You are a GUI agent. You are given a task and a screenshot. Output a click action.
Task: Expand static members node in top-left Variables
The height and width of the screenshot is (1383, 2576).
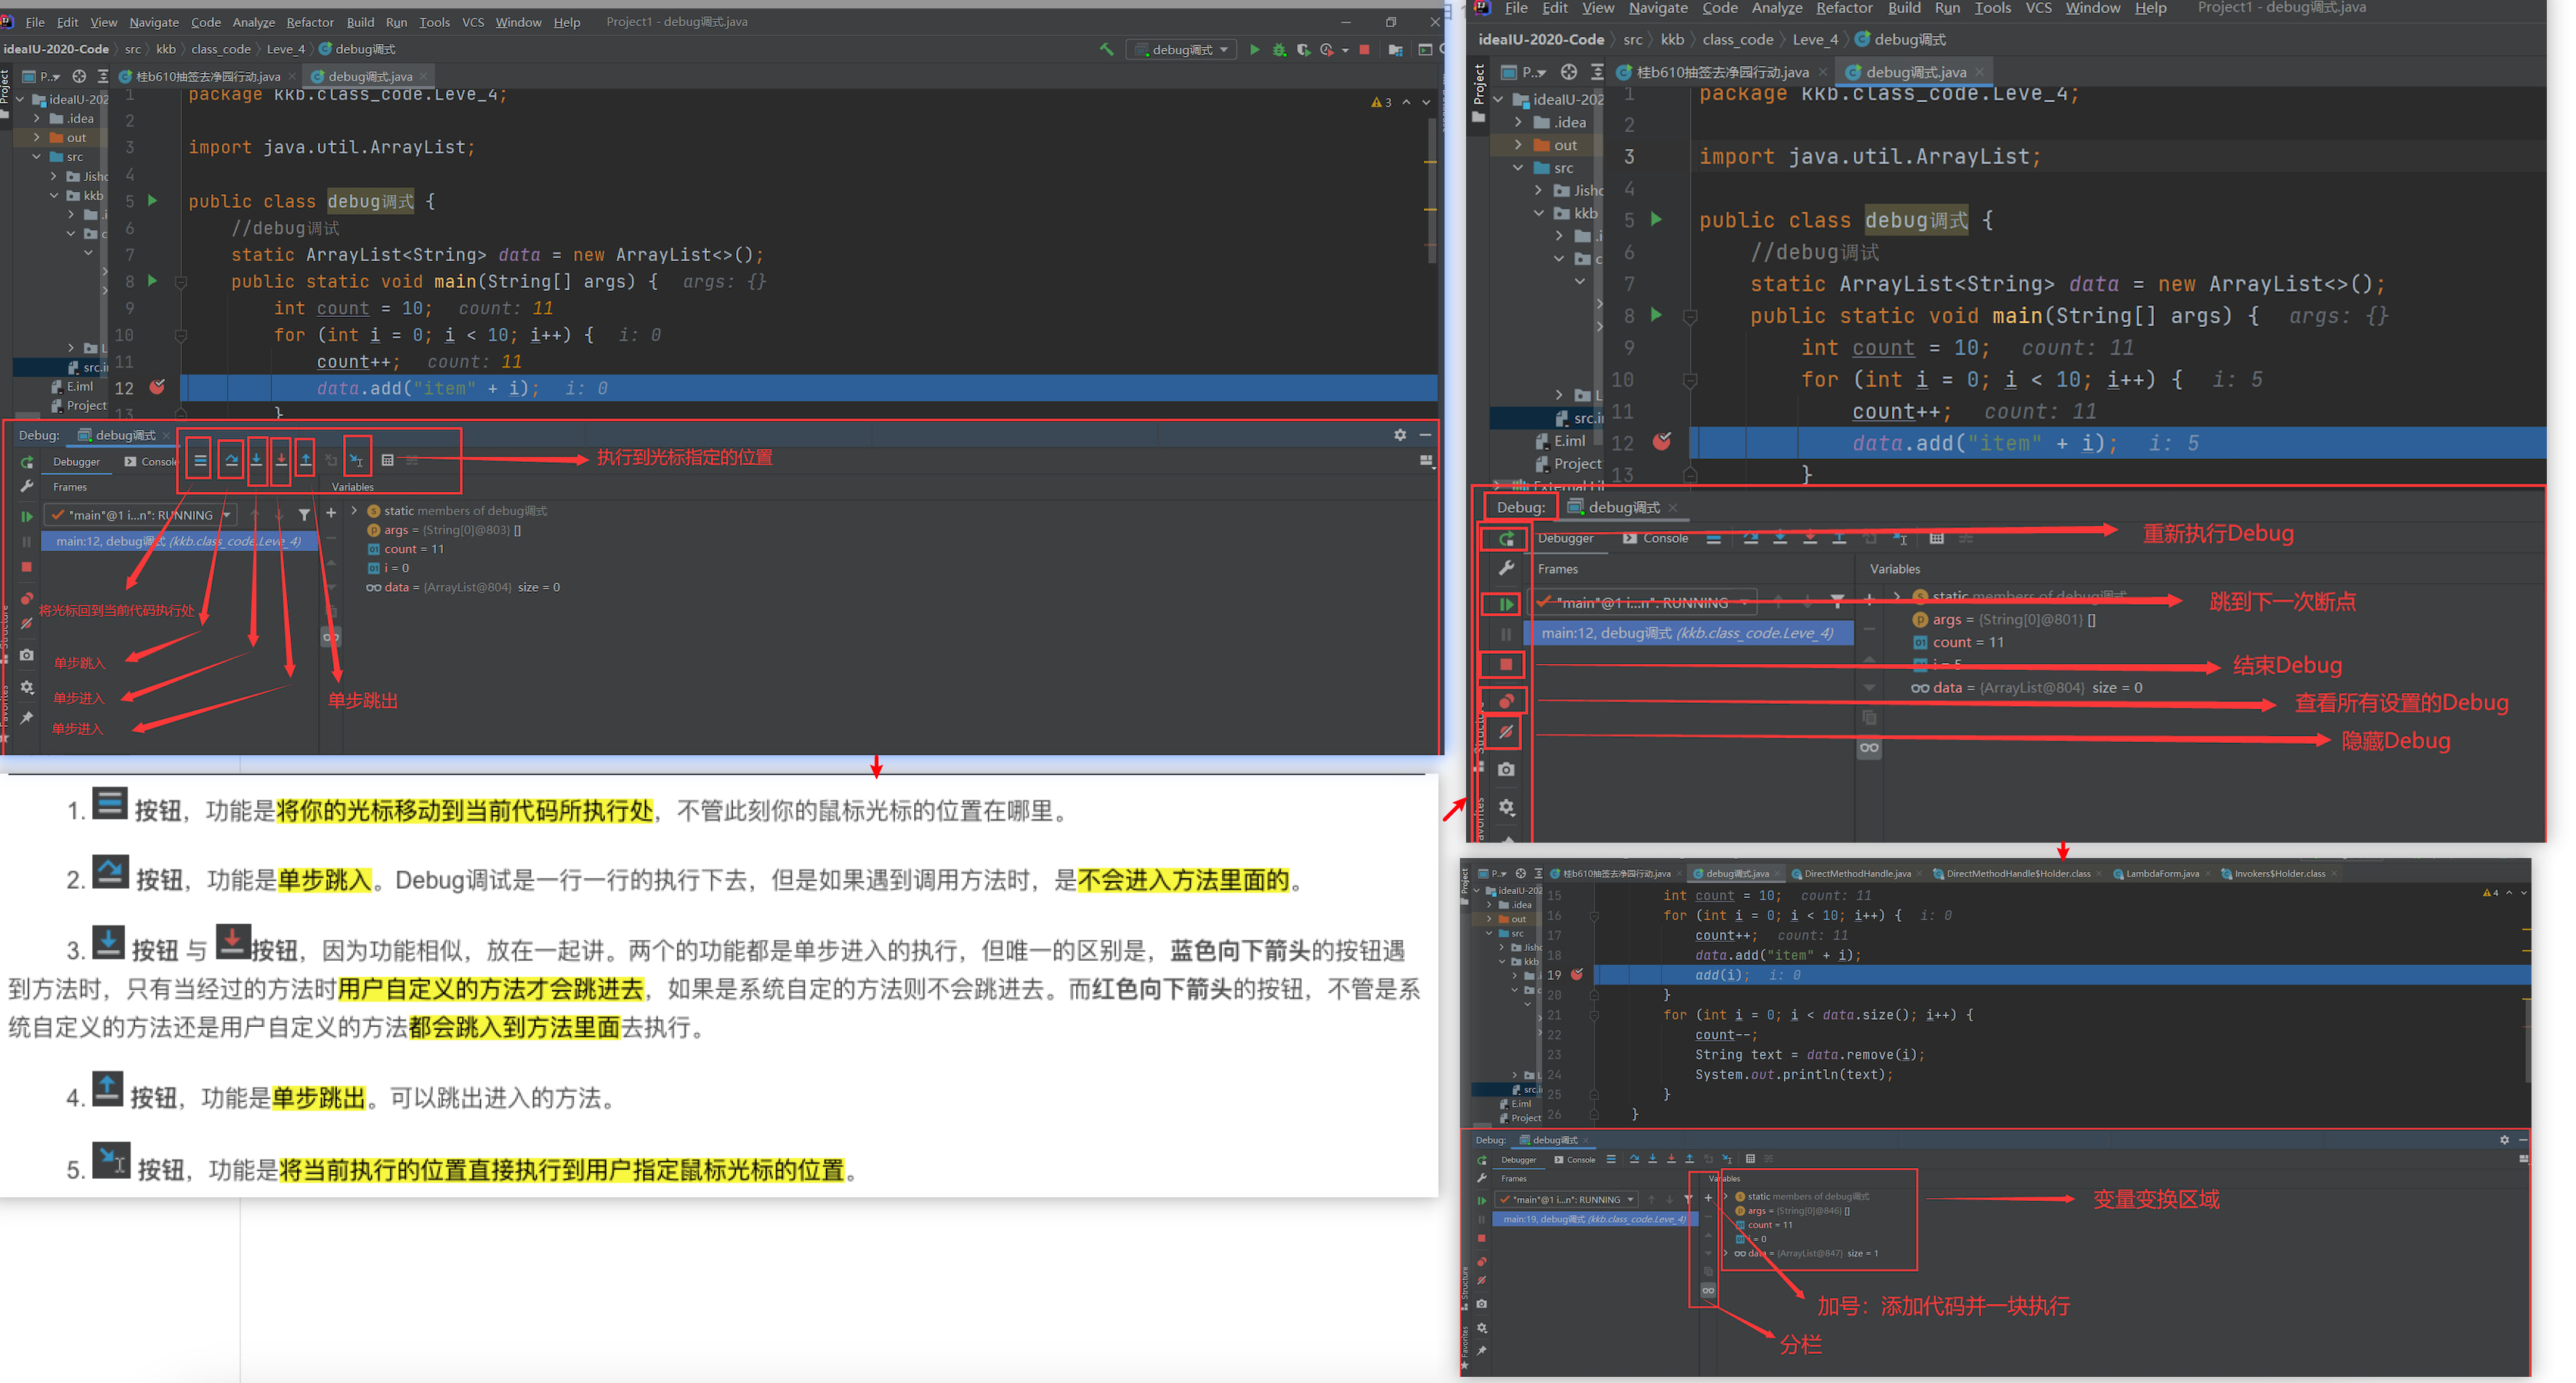(x=354, y=511)
